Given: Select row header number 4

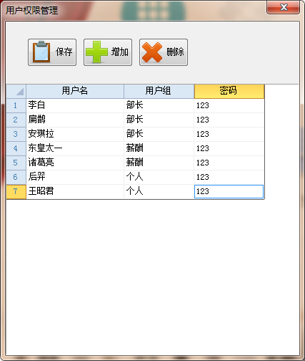Looking at the screenshot, I should pos(16,148).
